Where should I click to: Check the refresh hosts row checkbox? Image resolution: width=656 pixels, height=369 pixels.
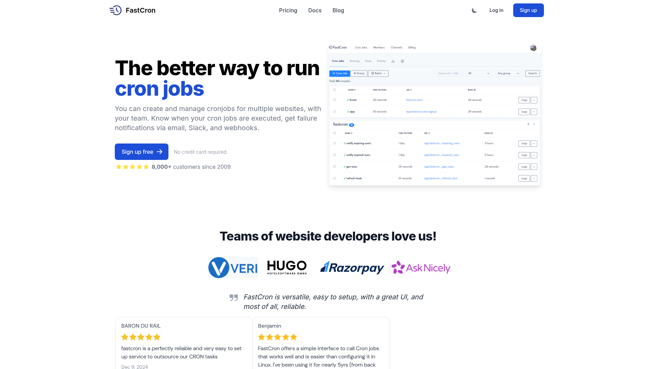334,178
